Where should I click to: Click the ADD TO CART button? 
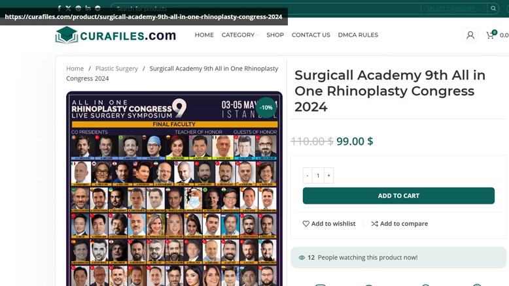398,196
